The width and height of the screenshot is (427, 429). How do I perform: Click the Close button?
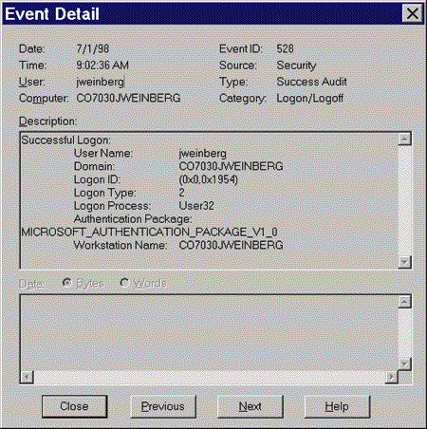[74, 406]
